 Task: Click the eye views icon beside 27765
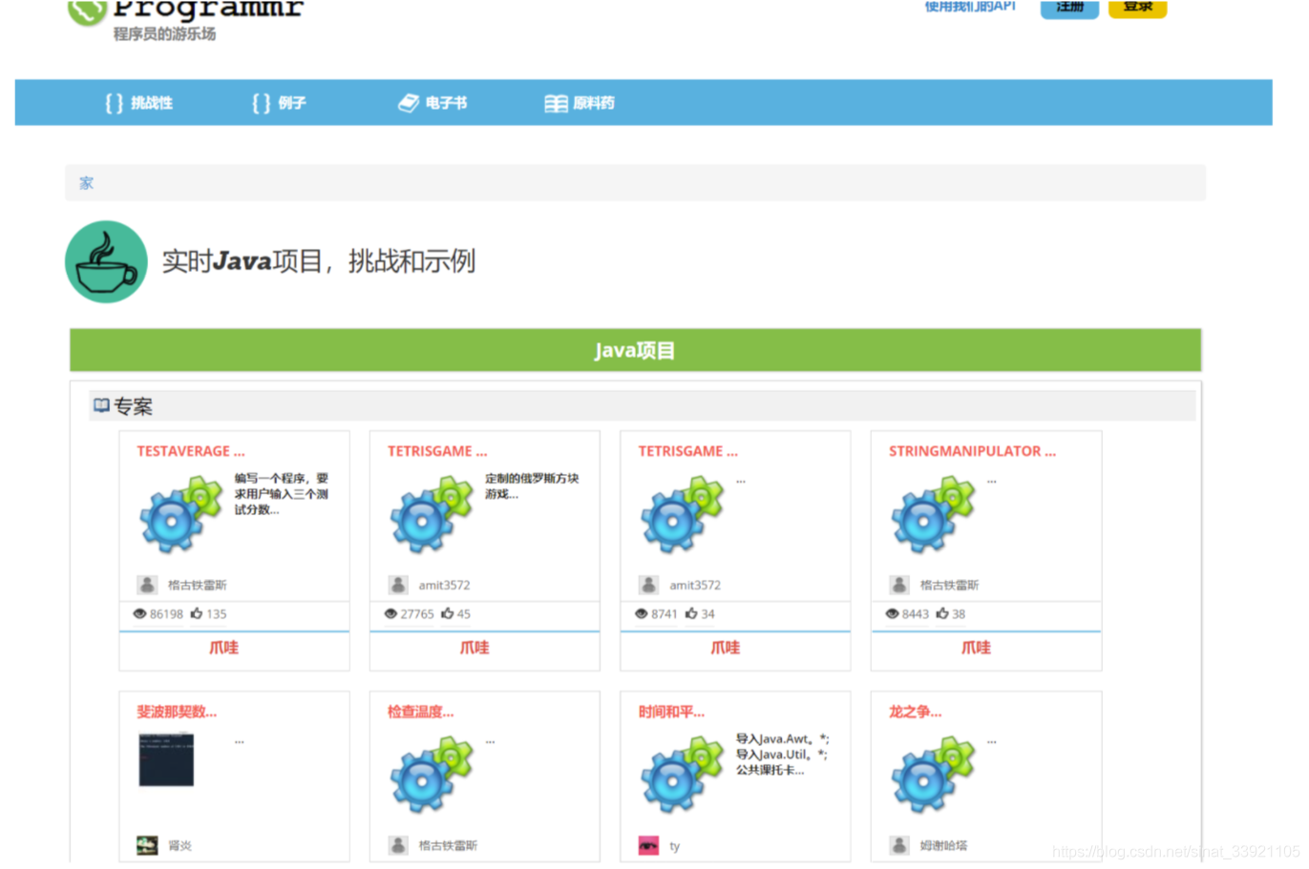pyautogui.click(x=391, y=613)
